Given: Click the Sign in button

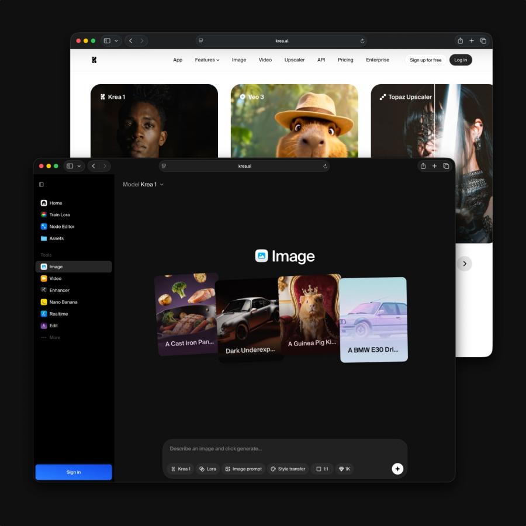Looking at the screenshot, I should (73, 472).
